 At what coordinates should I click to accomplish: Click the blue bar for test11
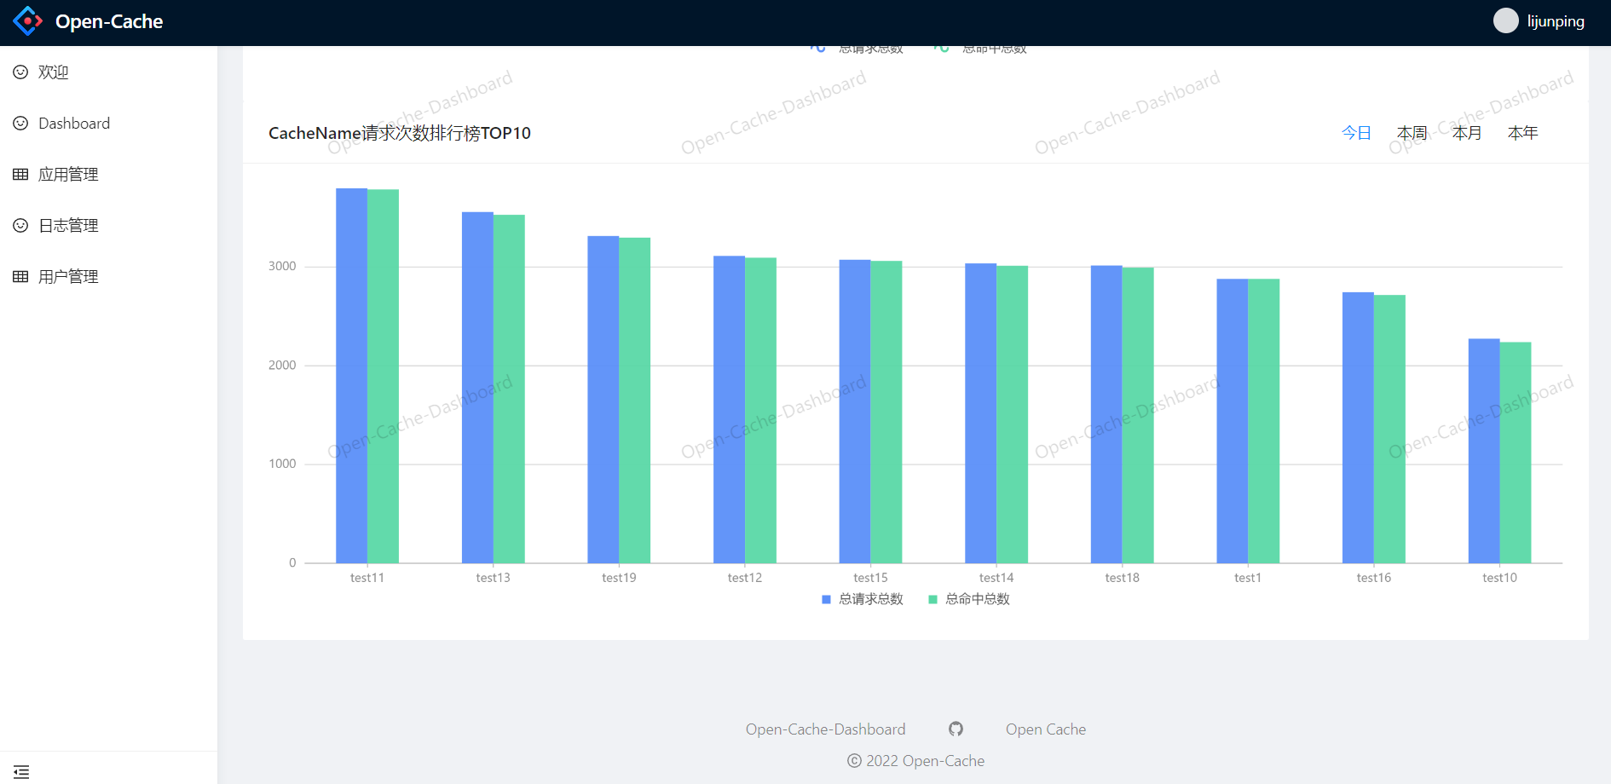(x=351, y=376)
